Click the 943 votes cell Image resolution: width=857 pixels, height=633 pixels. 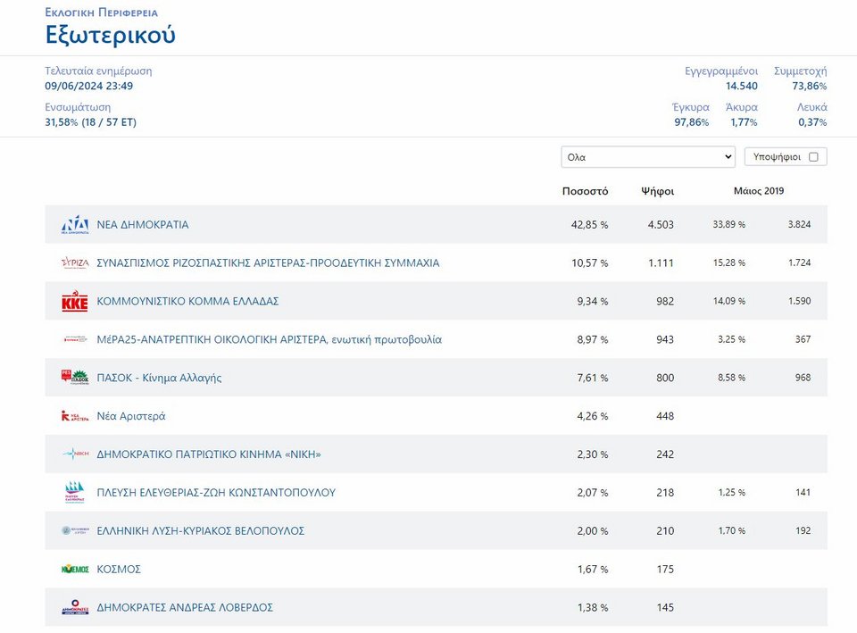click(665, 339)
